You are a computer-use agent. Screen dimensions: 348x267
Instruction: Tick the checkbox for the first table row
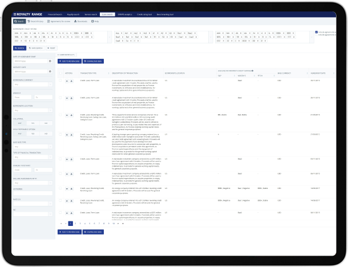(x=60, y=82)
